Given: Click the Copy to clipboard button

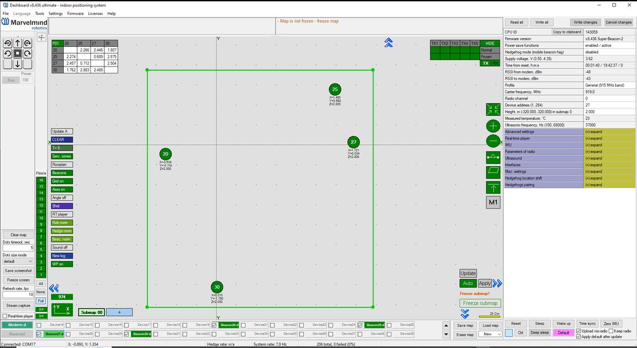Looking at the screenshot, I should pyautogui.click(x=567, y=32).
